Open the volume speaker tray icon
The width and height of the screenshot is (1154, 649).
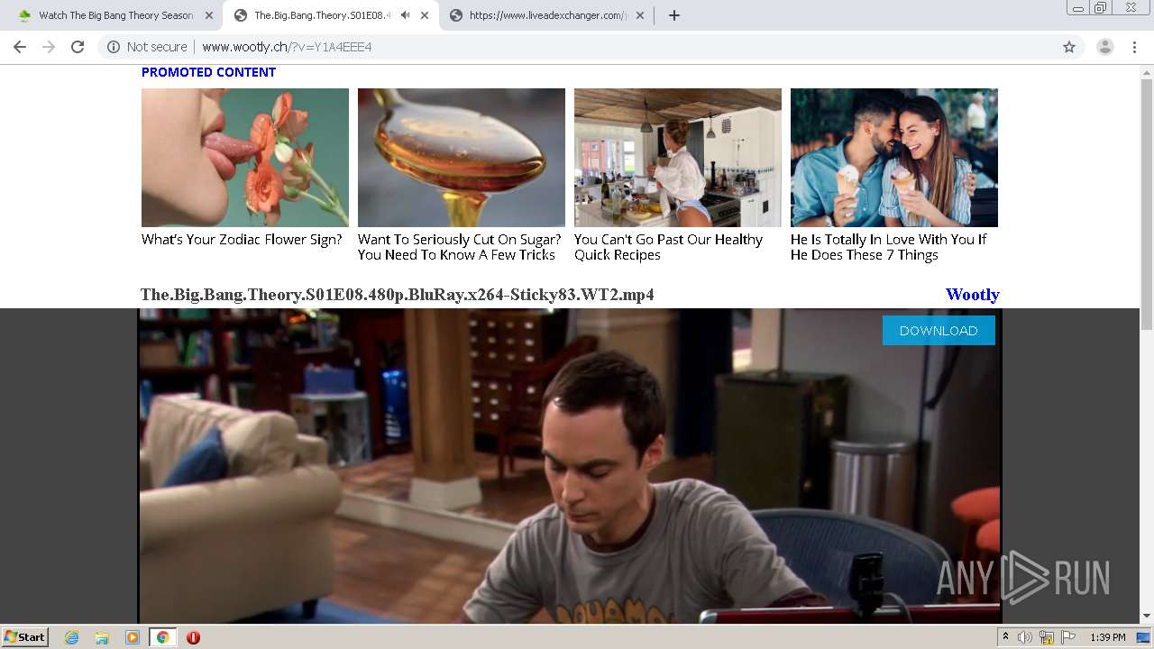coord(1025,637)
